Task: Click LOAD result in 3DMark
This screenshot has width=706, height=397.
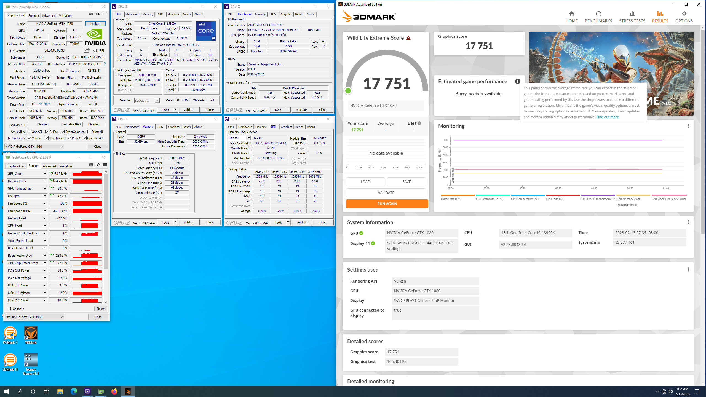Action: tap(365, 182)
